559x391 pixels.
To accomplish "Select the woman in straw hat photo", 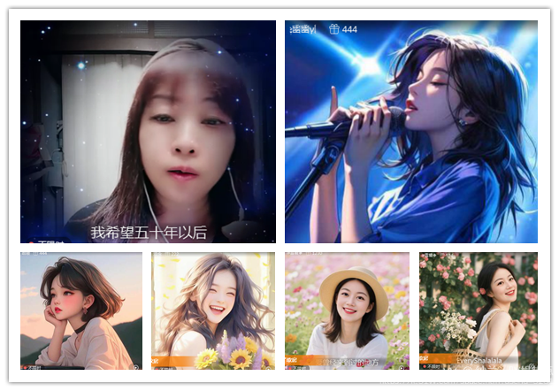I will pos(347,310).
